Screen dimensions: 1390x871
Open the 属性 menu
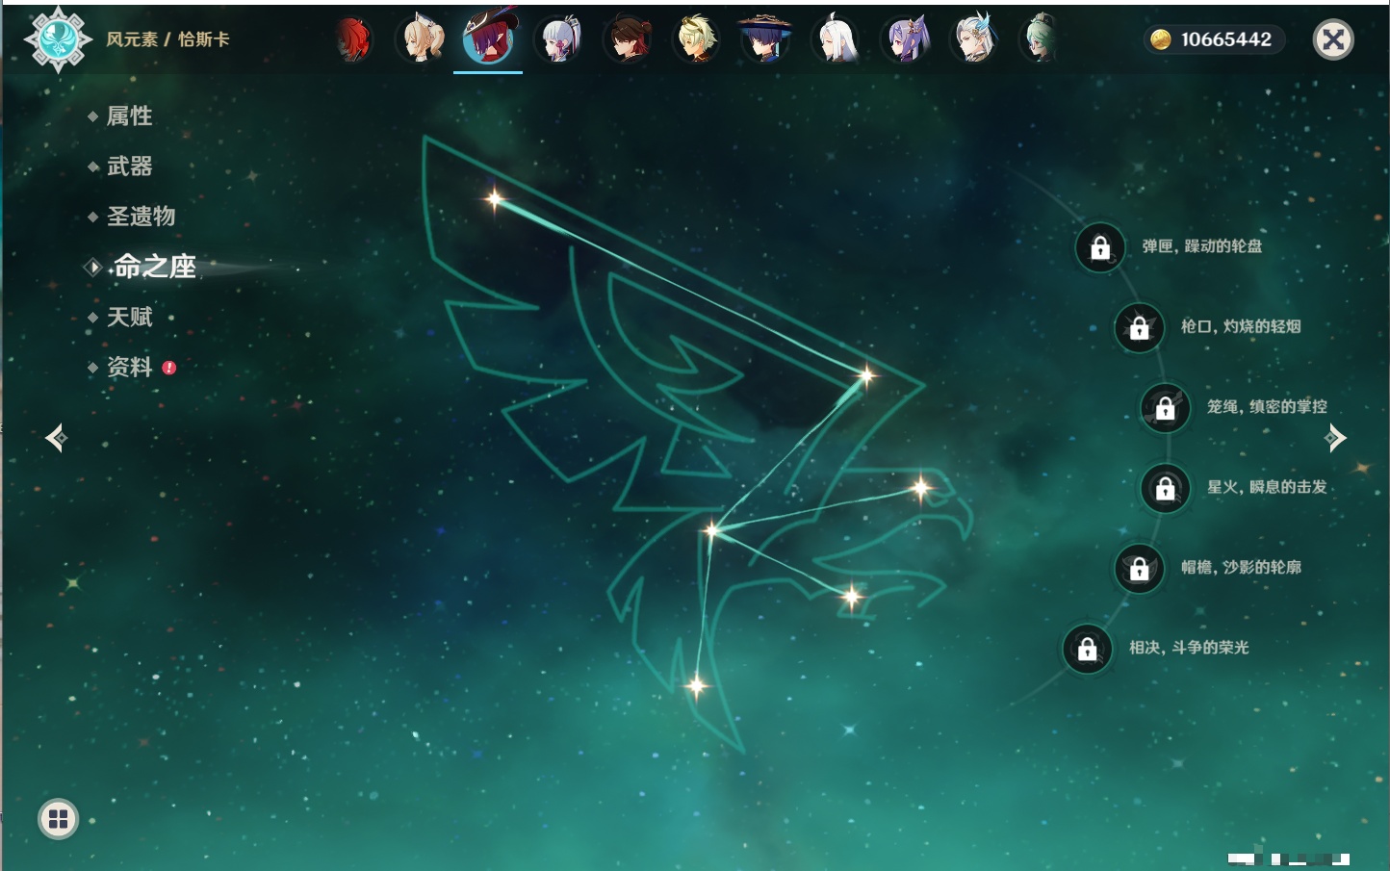(x=129, y=116)
